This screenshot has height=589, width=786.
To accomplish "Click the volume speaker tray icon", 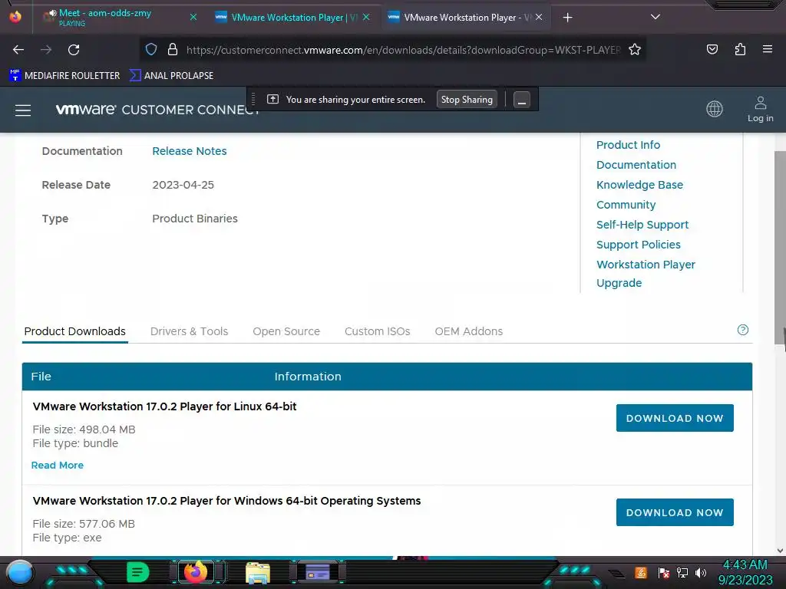I will (701, 572).
